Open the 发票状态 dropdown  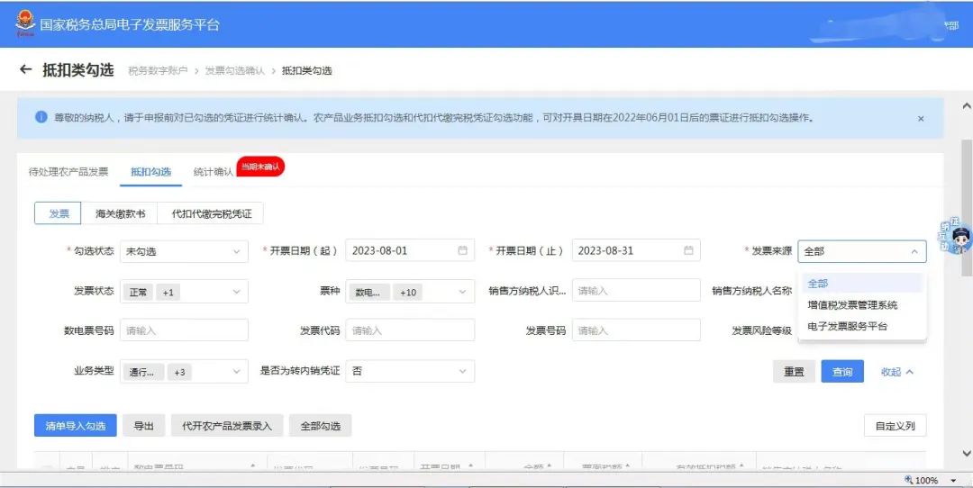184,292
